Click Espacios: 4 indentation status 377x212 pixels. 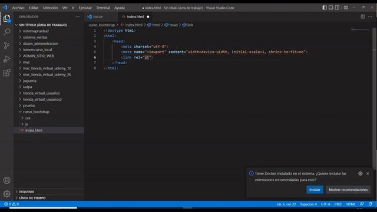click(x=308, y=204)
